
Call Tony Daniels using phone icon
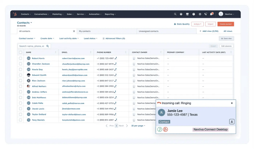[x=116, y=120]
